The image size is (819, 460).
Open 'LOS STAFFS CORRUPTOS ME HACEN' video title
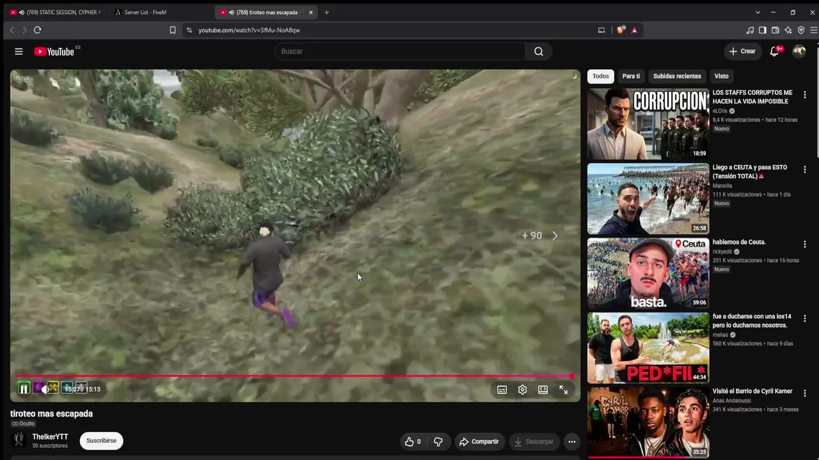[x=752, y=97]
